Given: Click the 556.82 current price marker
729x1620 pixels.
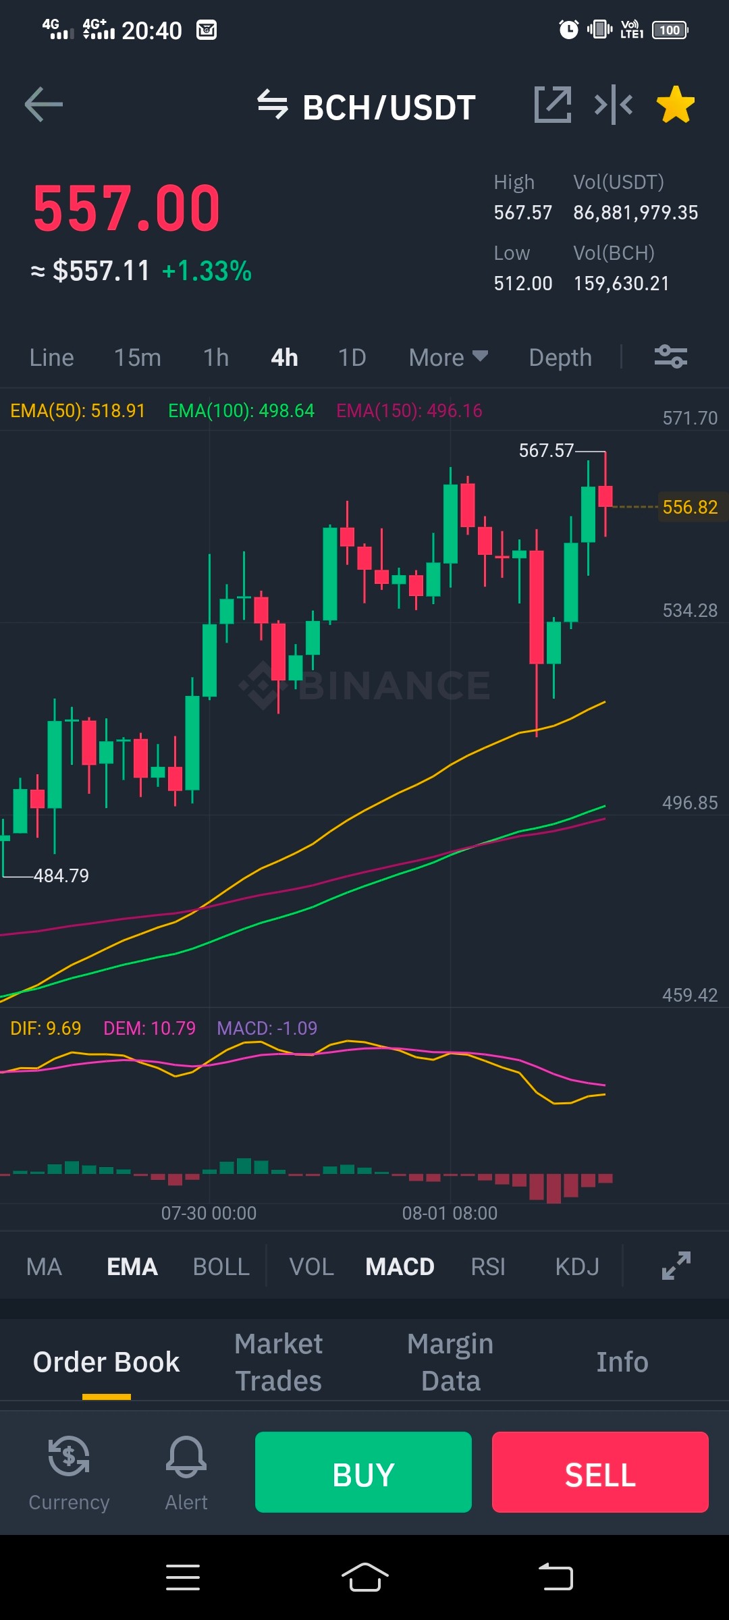Looking at the screenshot, I should pyautogui.click(x=691, y=507).
